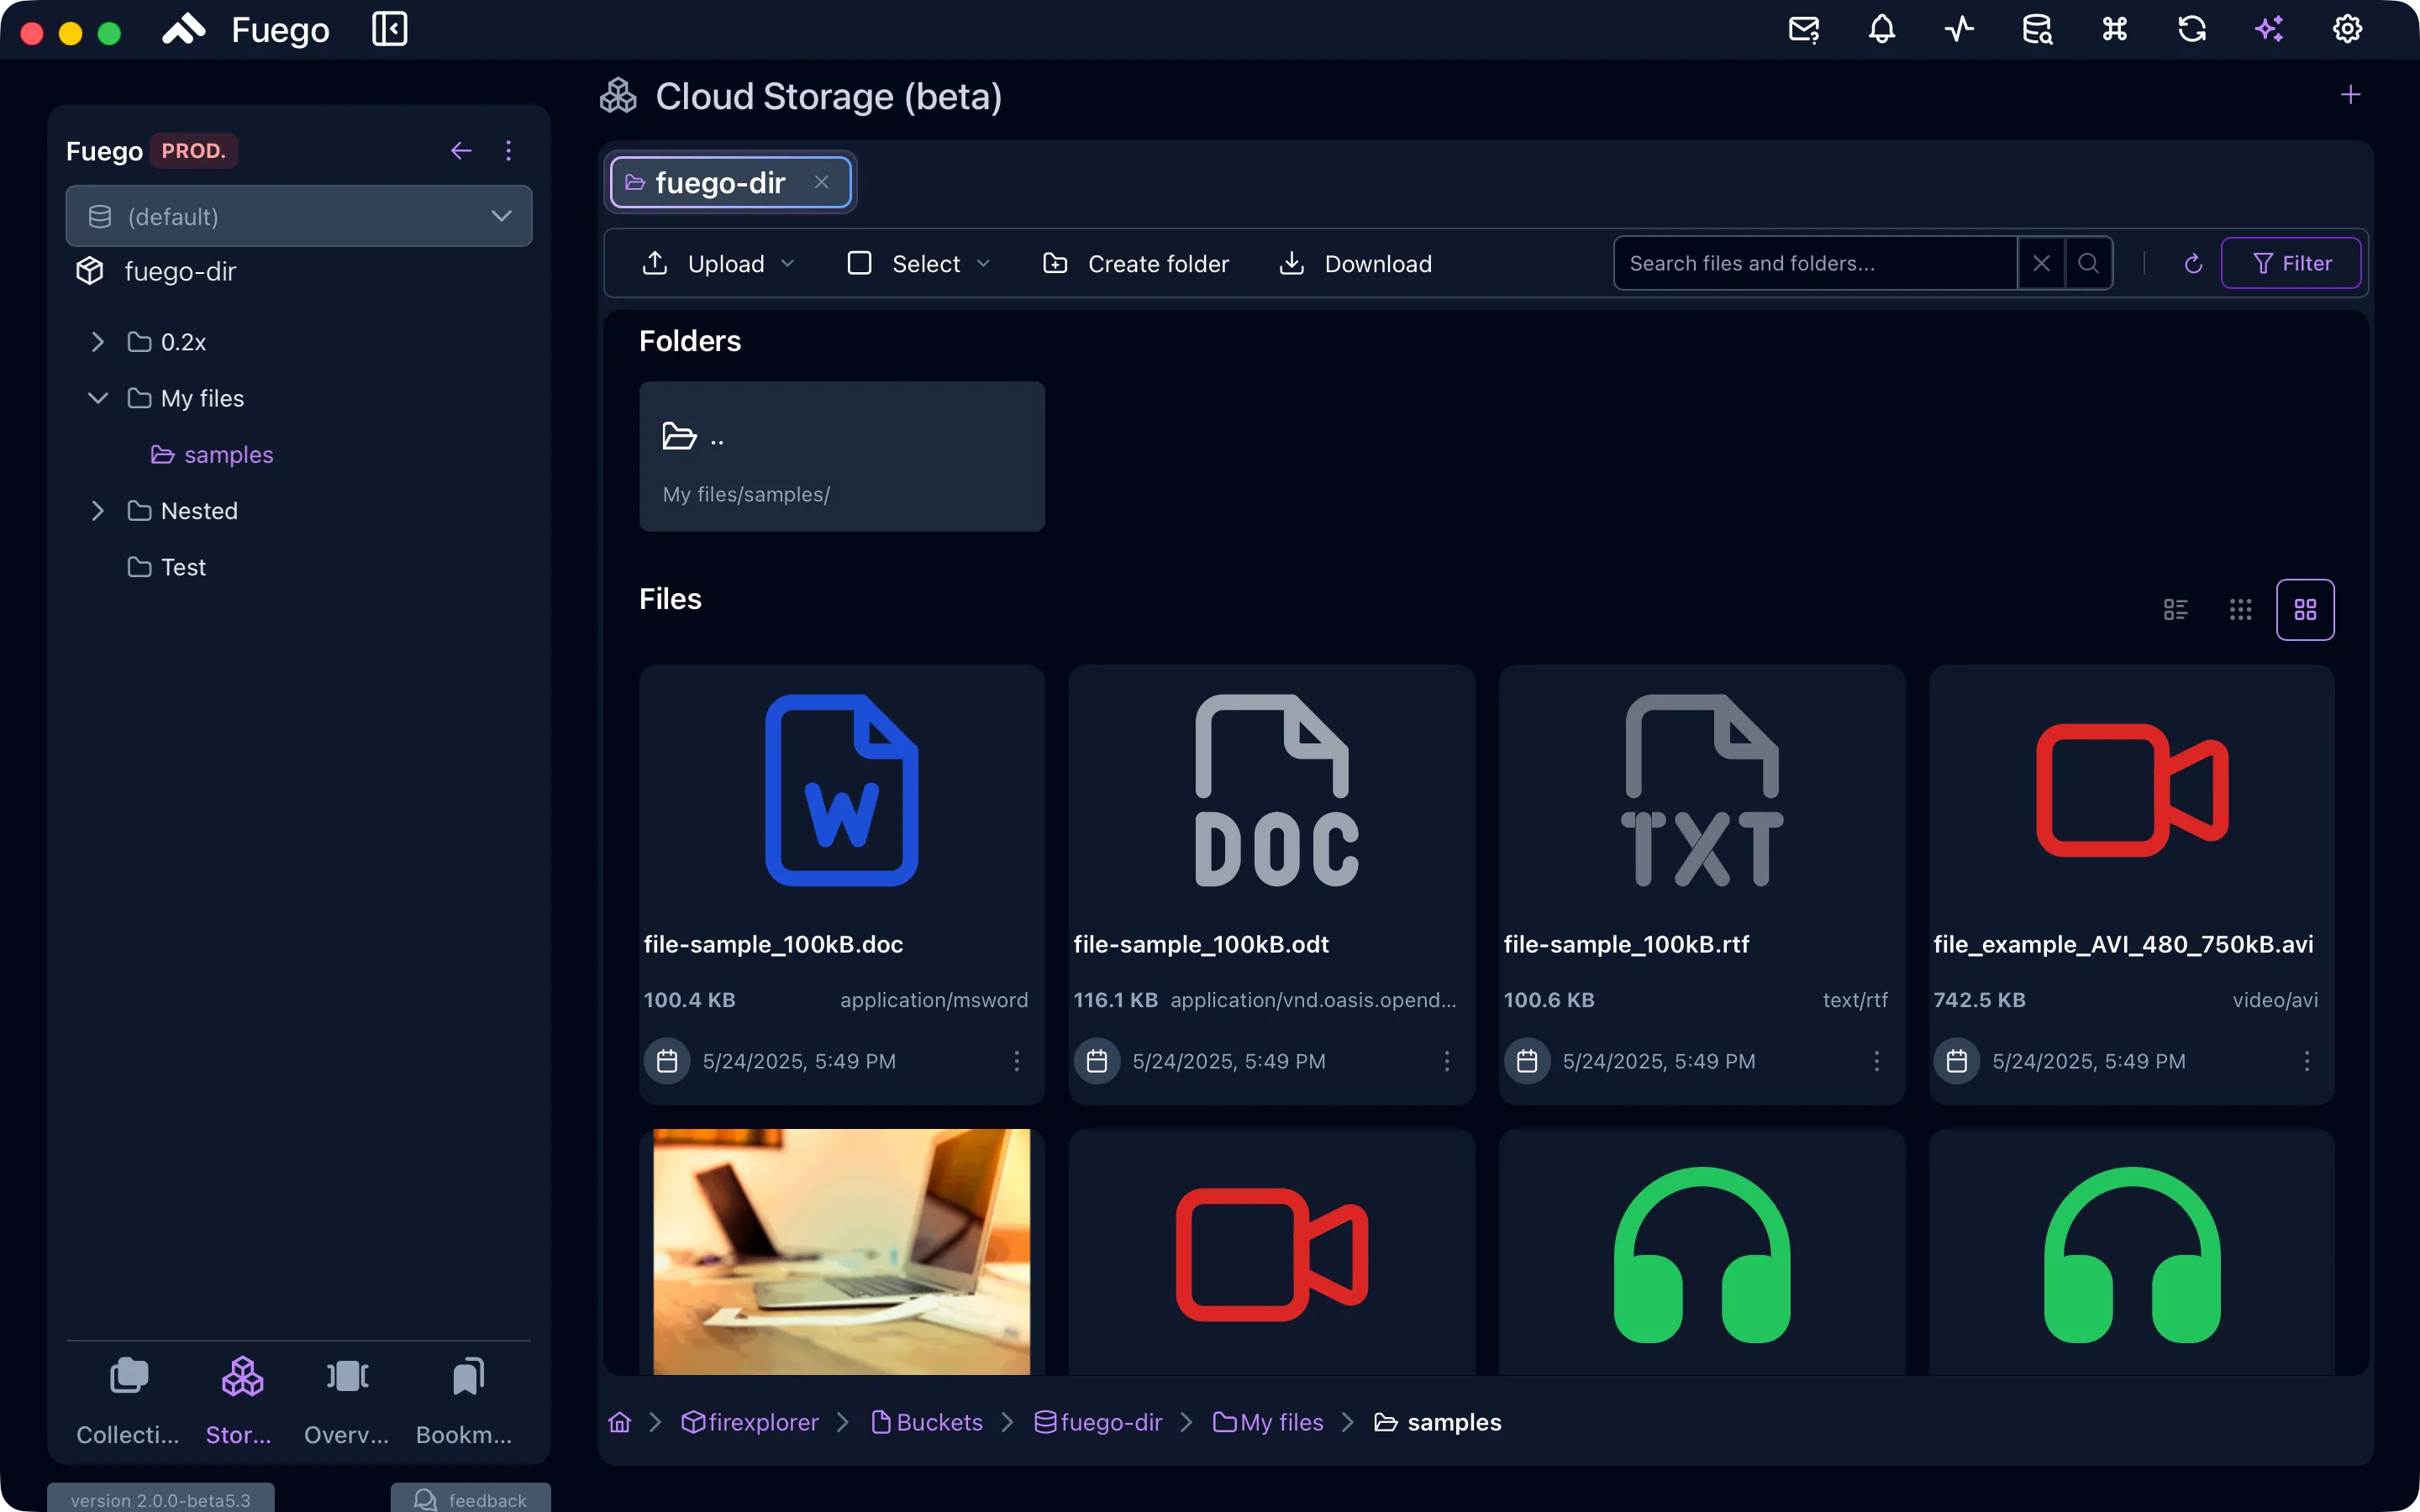The width and height of the screenshot is (2420, 1512).
Task: Refresh the file listing
Action: [2193, 263]
